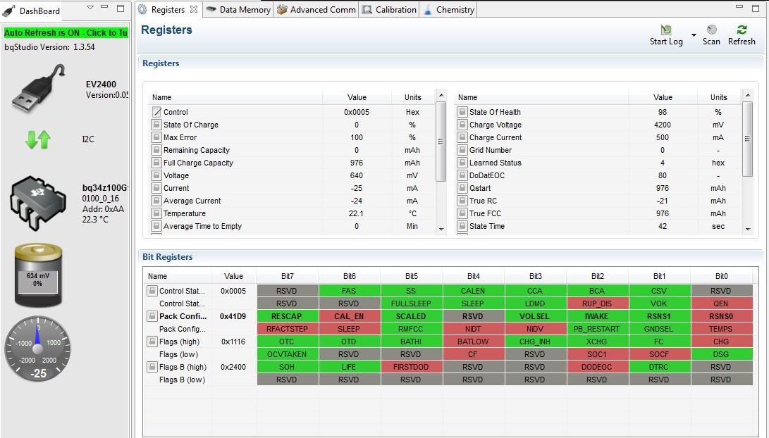Viewport: 769px width, 438px height.
Task: Click the FIRSTDOD bit cell
Action: [412, 367]
